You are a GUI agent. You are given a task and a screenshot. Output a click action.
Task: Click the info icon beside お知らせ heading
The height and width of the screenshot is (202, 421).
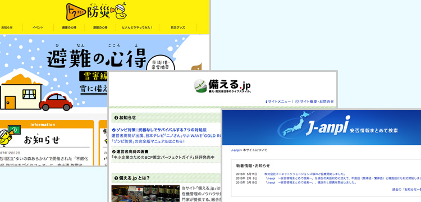[x=116, y=117]
